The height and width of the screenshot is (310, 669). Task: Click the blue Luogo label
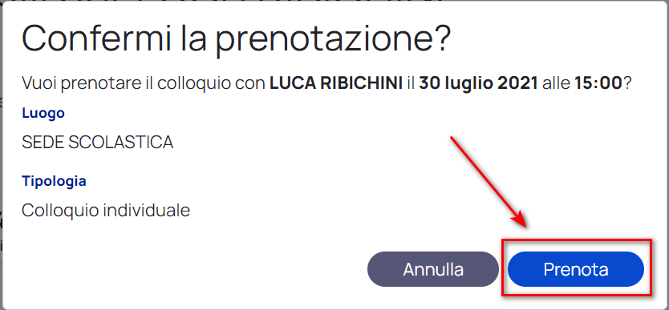pyautogui.click(x=43, y=113)
